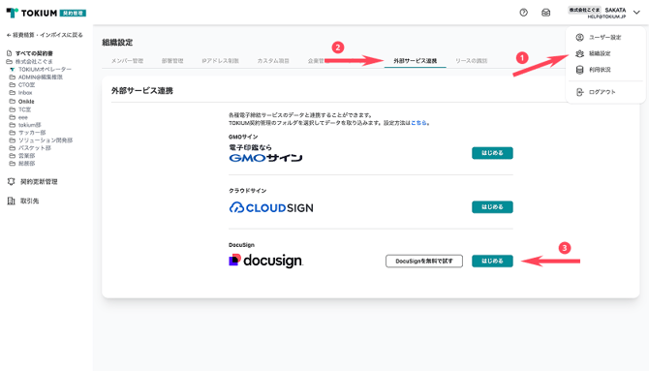Click the document icon beside すべての契約書
Screen dimensions: 649x371
[9, 53]
